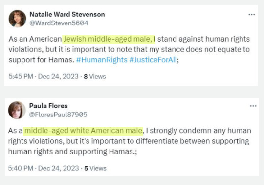Viewport: 264px width, 185px height.
Task: Click highlighted text 'middle-aged white American male'
Action: (83, 131)
